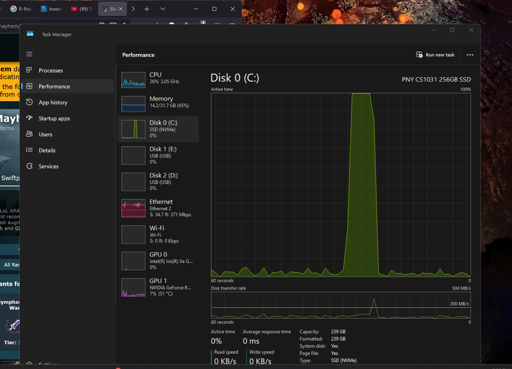Toggle the hamburger navigation menu
The width and height of the screenshot is (512, 369).
29,54
